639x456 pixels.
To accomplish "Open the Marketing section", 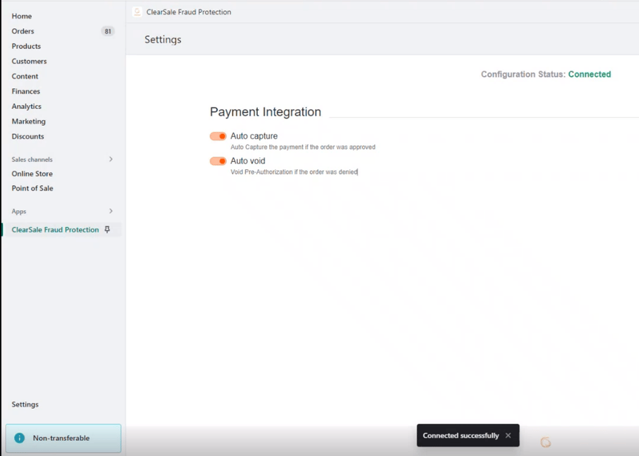I will pos(28,121).
